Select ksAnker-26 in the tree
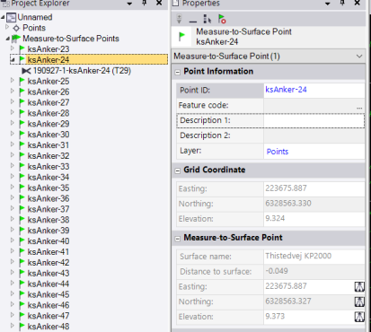The width and height of the screenshot is (371, 332). 49,92
